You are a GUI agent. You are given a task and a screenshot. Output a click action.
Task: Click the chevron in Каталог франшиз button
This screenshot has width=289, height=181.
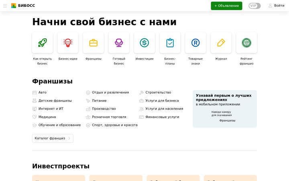tap(69, 138)
